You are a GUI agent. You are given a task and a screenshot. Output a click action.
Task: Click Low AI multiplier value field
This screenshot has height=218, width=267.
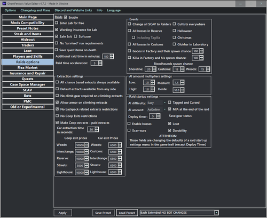coord(147,83)
